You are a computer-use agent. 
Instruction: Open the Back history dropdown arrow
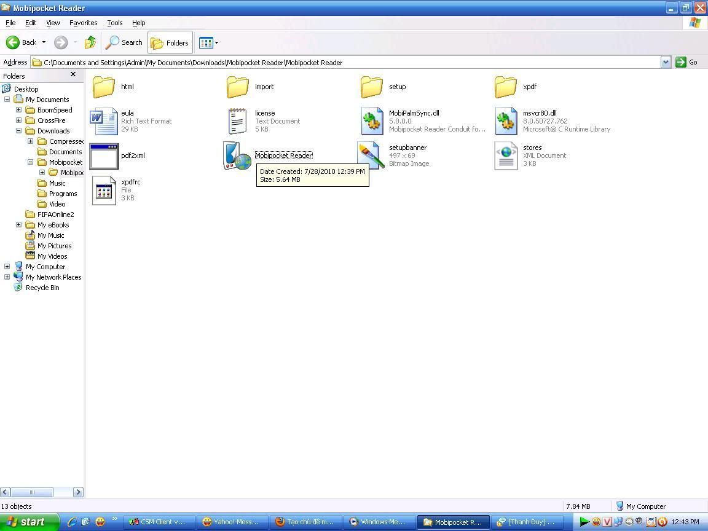coord(44,42)
